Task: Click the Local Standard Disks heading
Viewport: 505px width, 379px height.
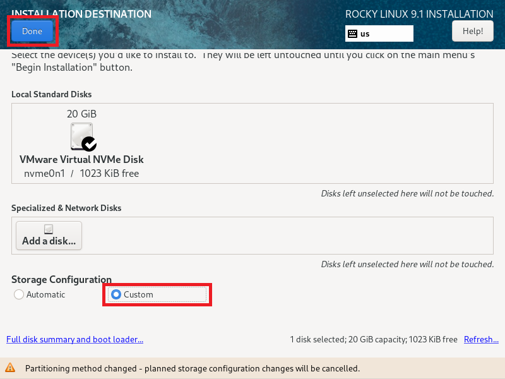Action: [52, 94]
